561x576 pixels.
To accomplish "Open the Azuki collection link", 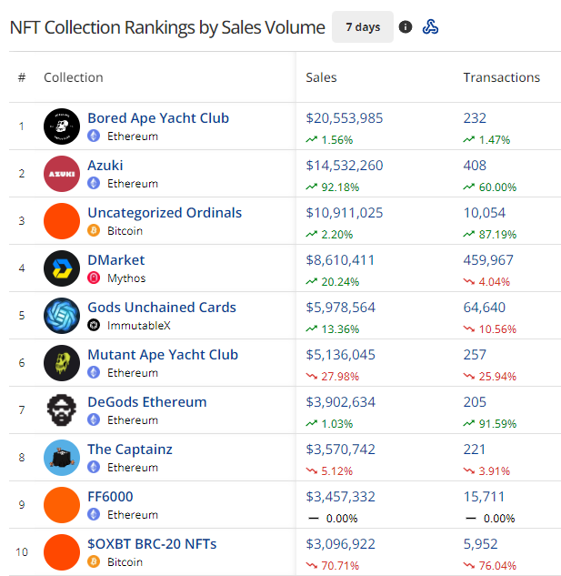I will [x=105, y=166].
